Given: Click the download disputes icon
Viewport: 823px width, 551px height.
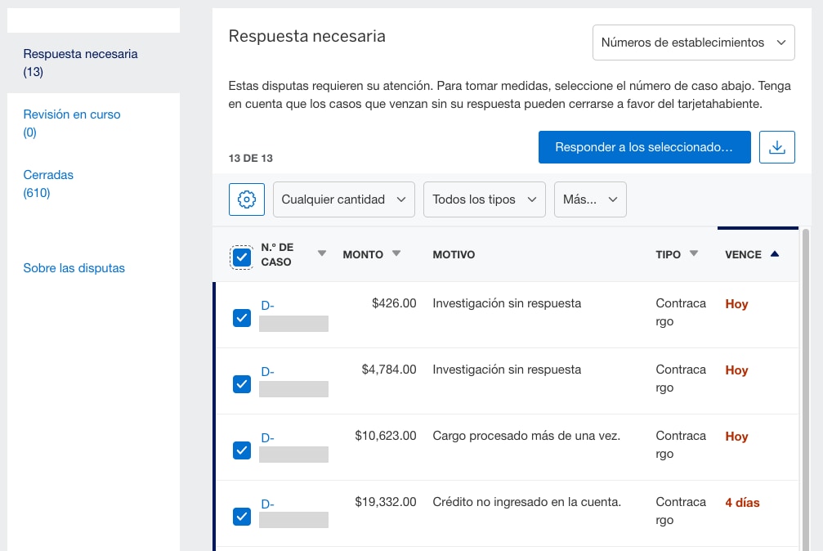Looking at the screenshot, I should (x=776, y=146).
